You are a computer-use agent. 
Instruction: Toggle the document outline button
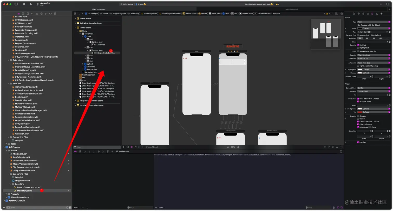[x=124, y=147]
